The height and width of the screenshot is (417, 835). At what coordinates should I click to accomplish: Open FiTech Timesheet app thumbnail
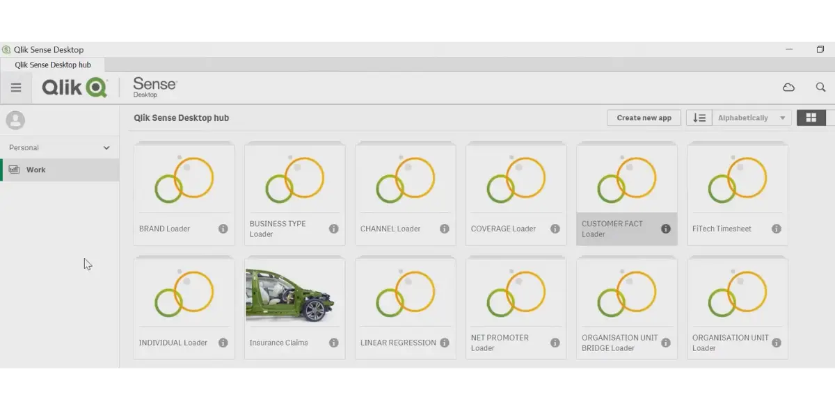click(x=738, y=179)
